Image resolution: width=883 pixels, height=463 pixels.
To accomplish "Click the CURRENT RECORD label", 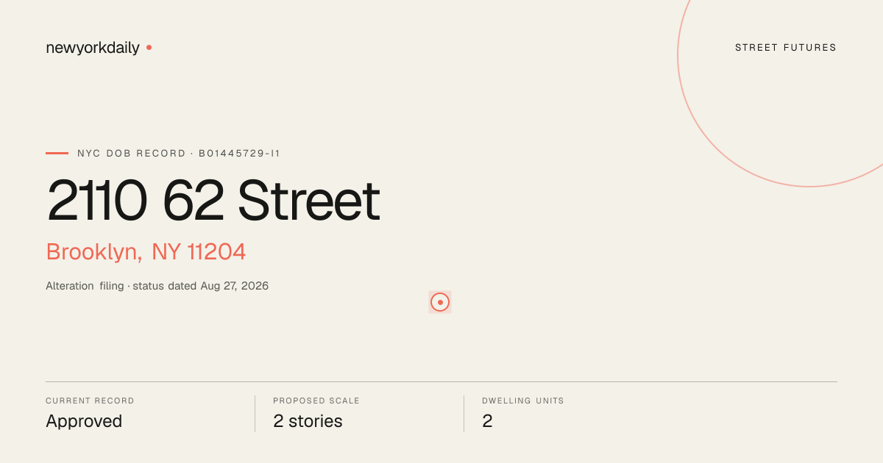I will (x=90, y=401).
